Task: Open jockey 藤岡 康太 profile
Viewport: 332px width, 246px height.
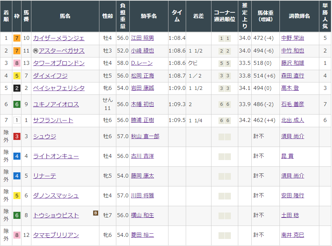Action: click(142, 176)
